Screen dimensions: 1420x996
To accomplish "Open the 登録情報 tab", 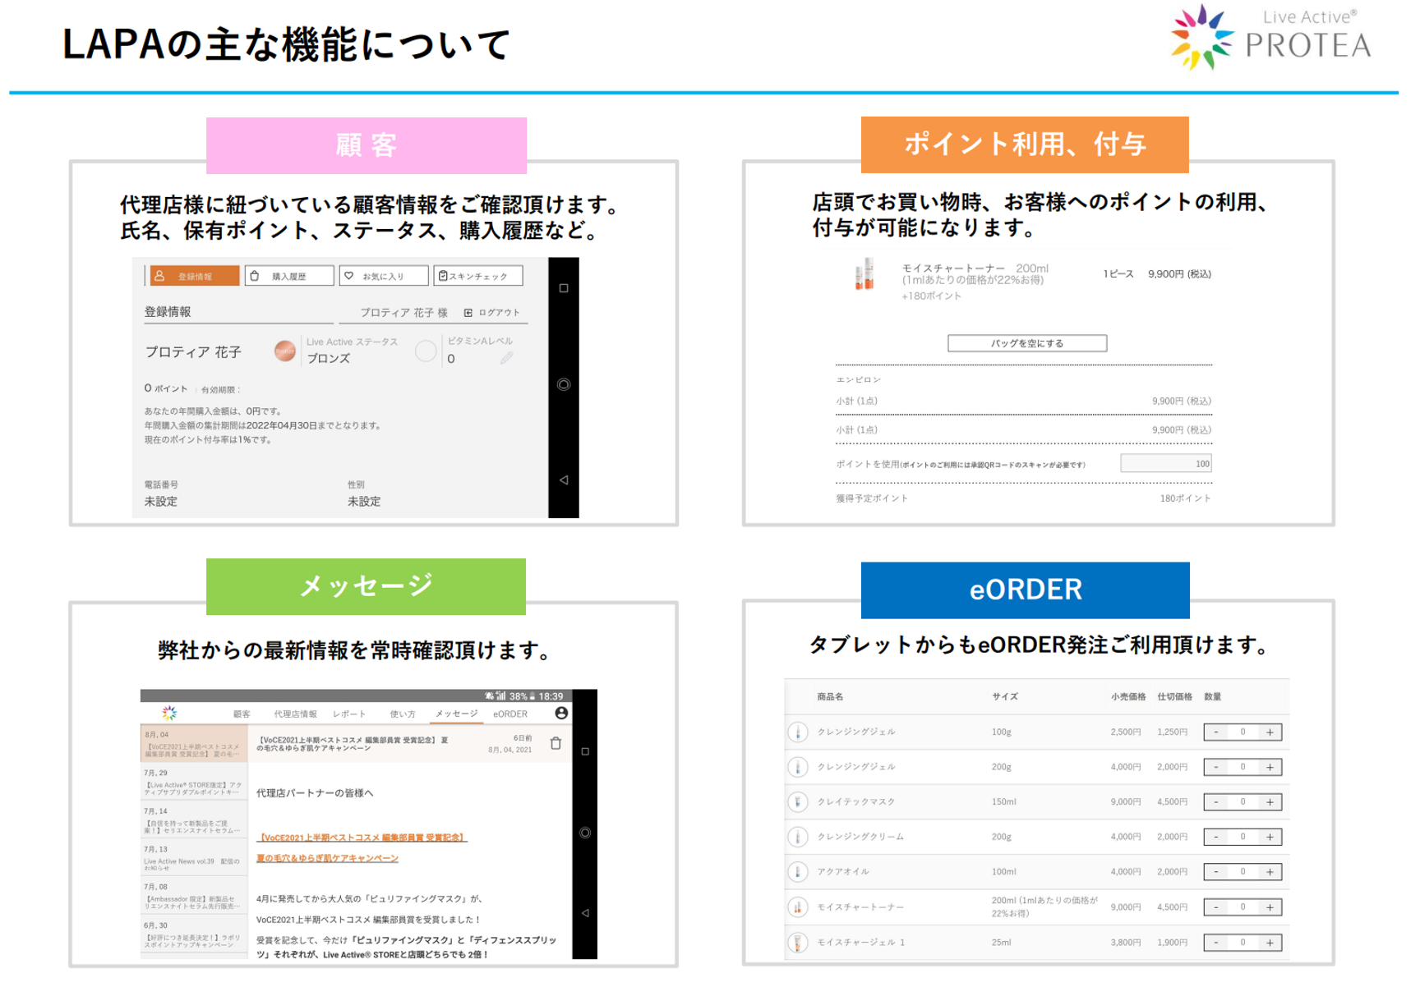I will 194,276.
